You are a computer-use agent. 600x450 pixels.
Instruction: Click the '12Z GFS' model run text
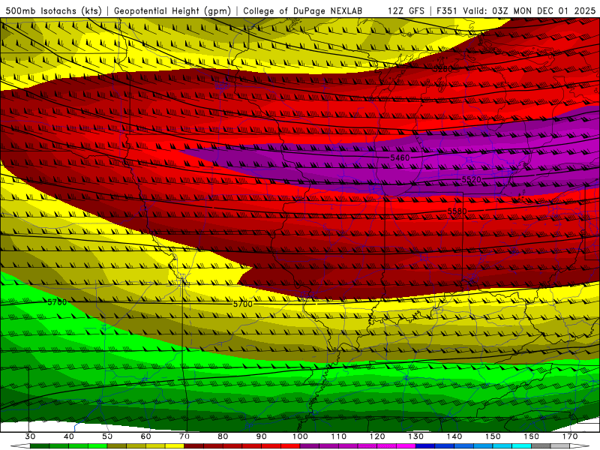(x=406, y=10)
